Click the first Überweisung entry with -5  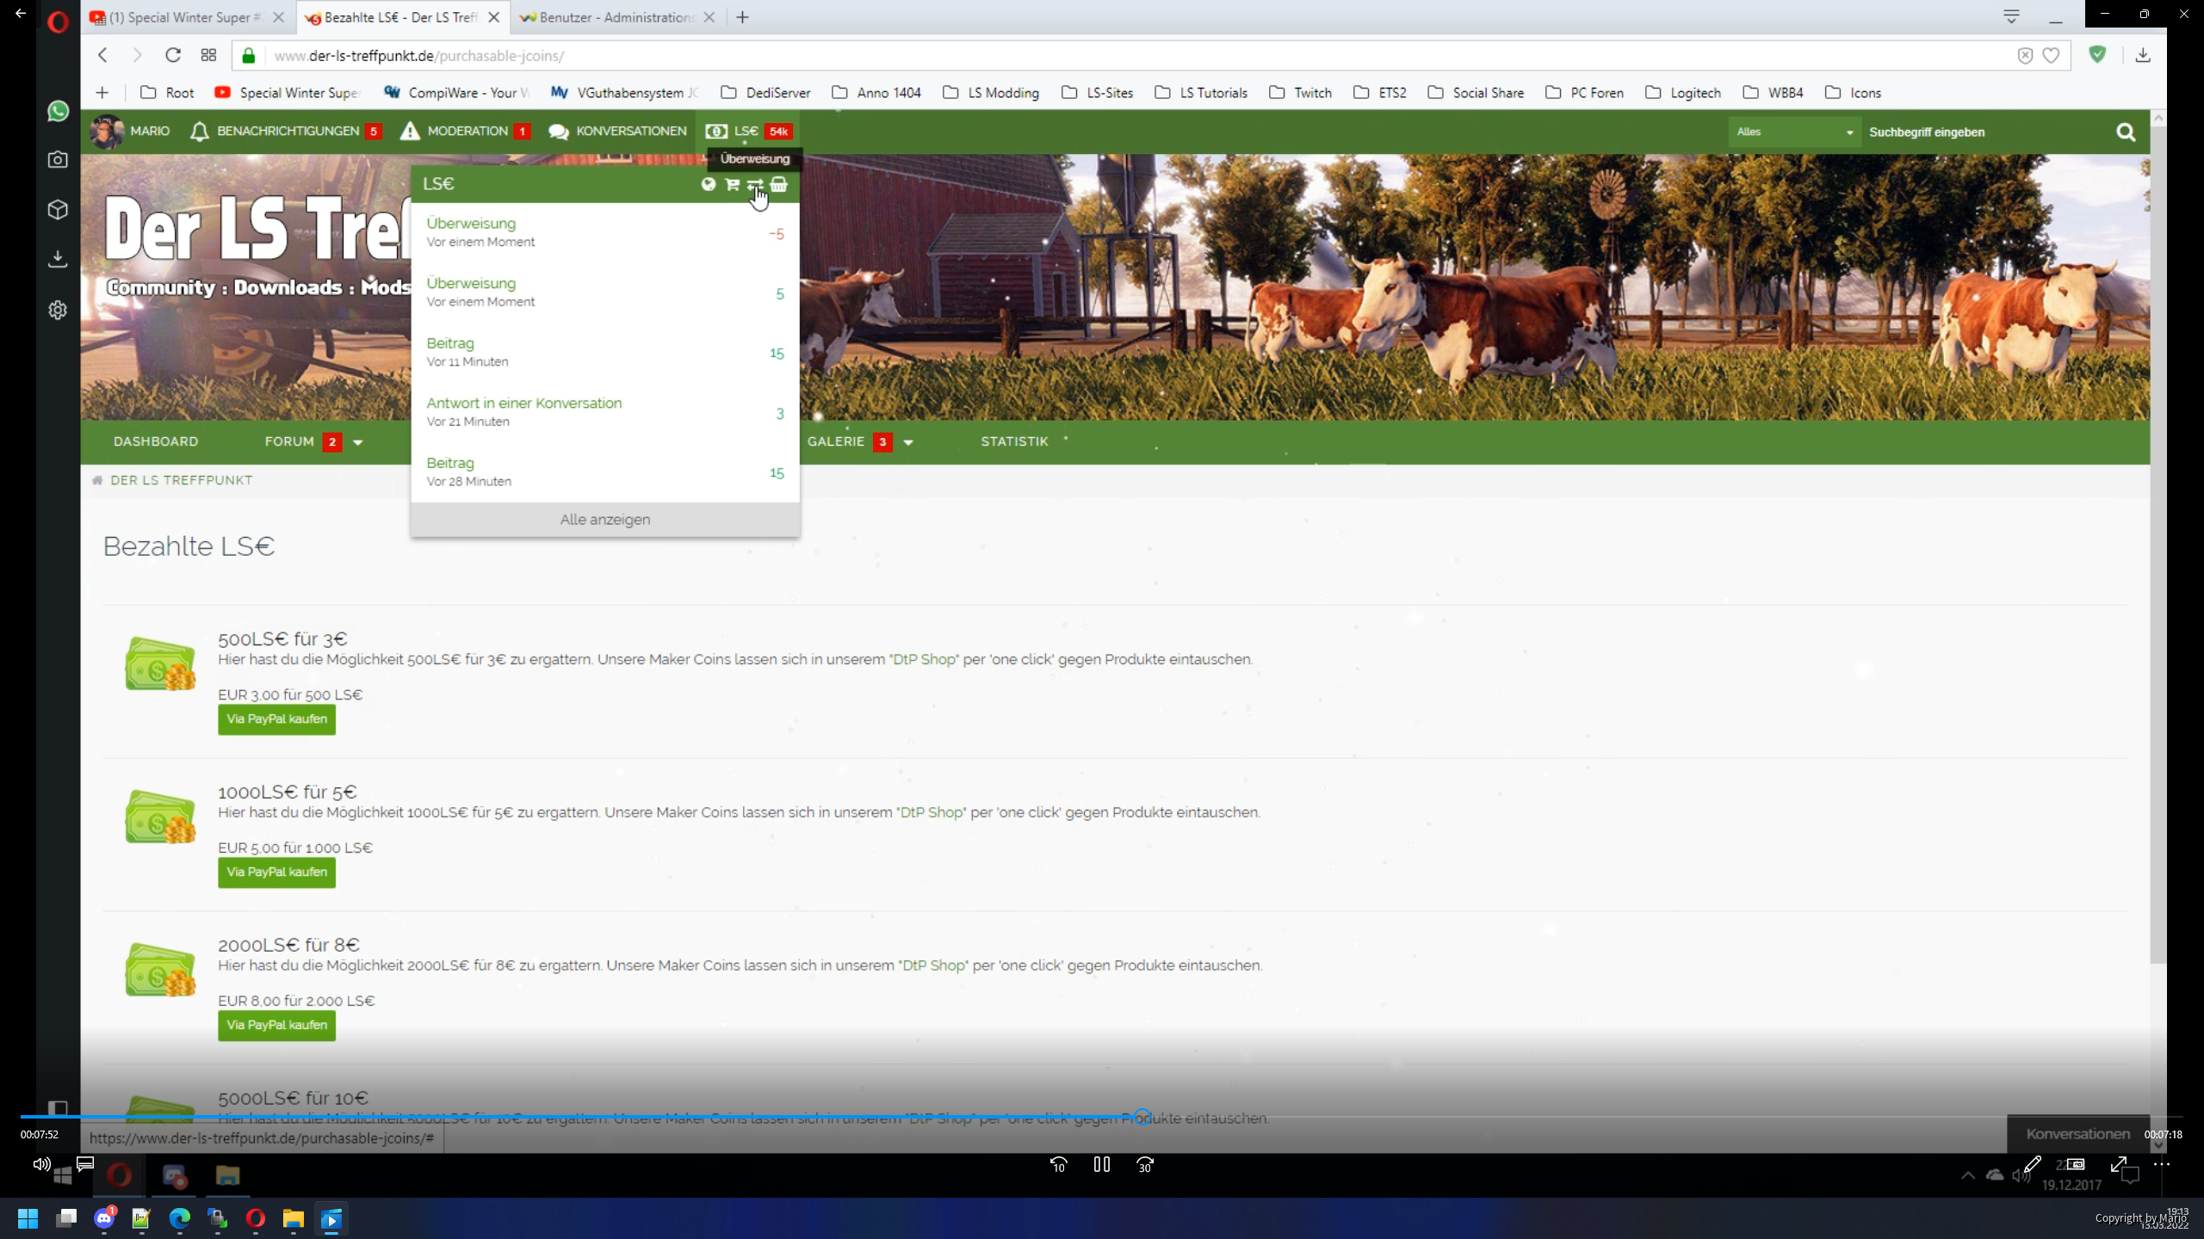(605, 232)
